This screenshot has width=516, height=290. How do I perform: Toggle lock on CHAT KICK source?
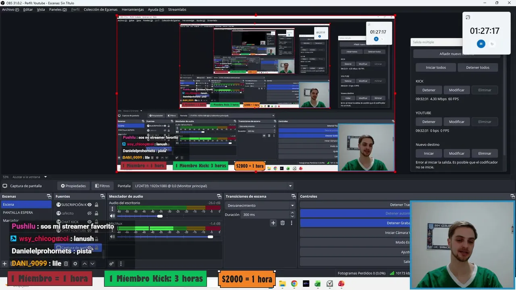pos(96,222)
